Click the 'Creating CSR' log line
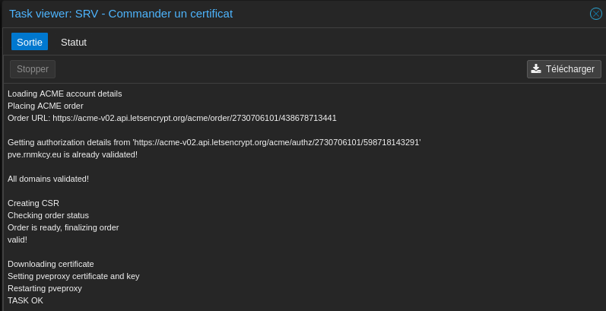Screen dimensions: 606x311 pos(33,203)
